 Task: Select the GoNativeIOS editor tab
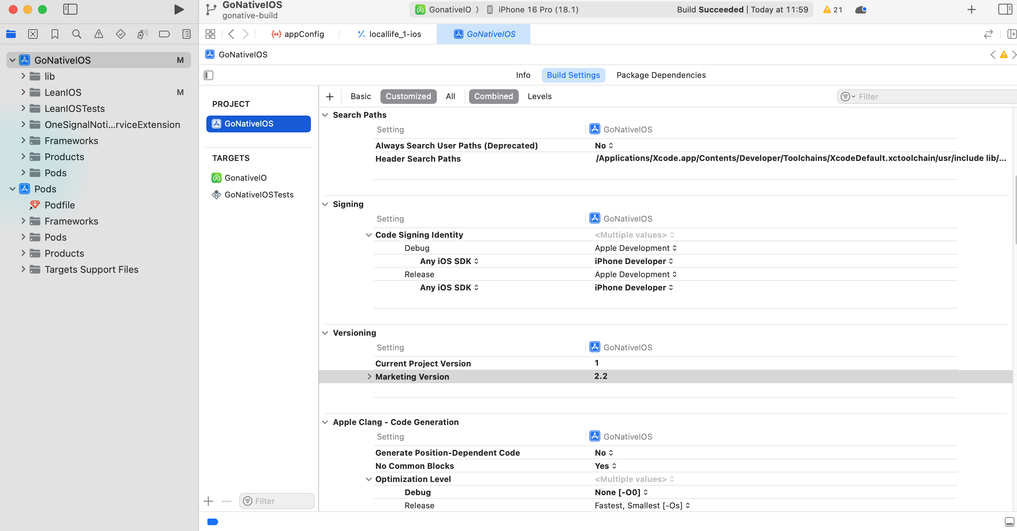[x=484, y=34]
